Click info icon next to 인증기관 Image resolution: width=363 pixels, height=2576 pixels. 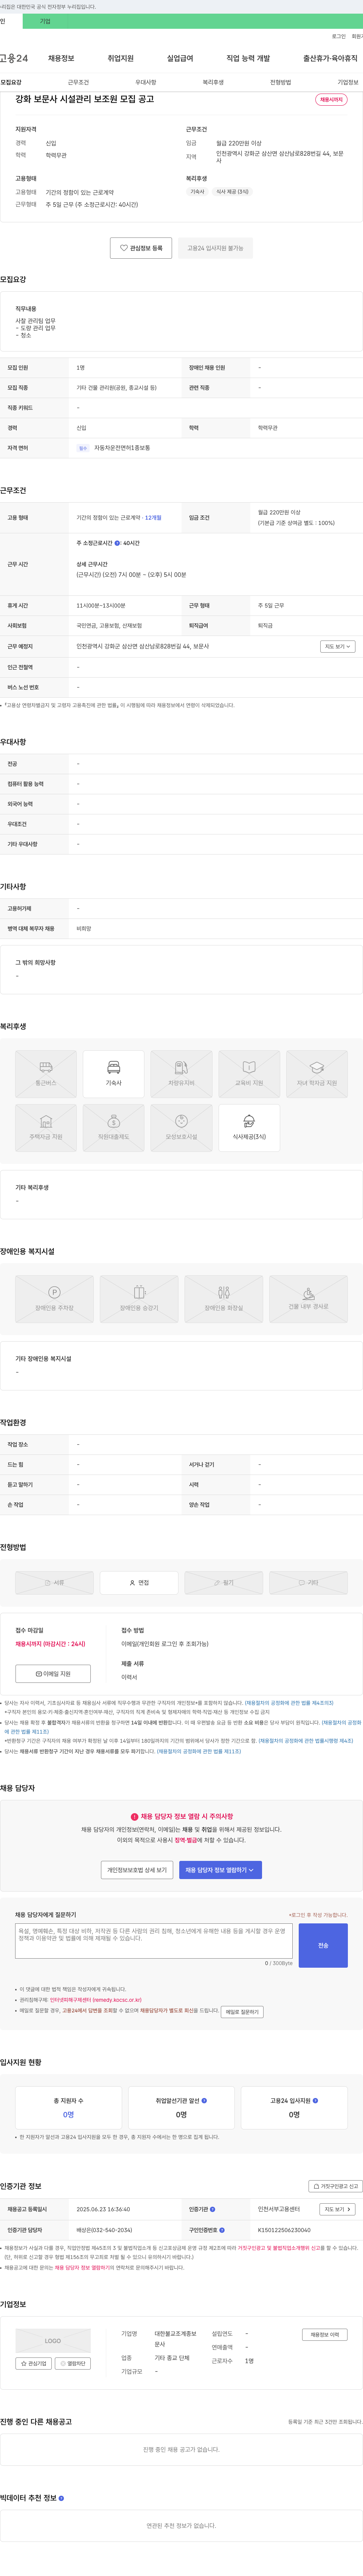tap(213, 2209)
